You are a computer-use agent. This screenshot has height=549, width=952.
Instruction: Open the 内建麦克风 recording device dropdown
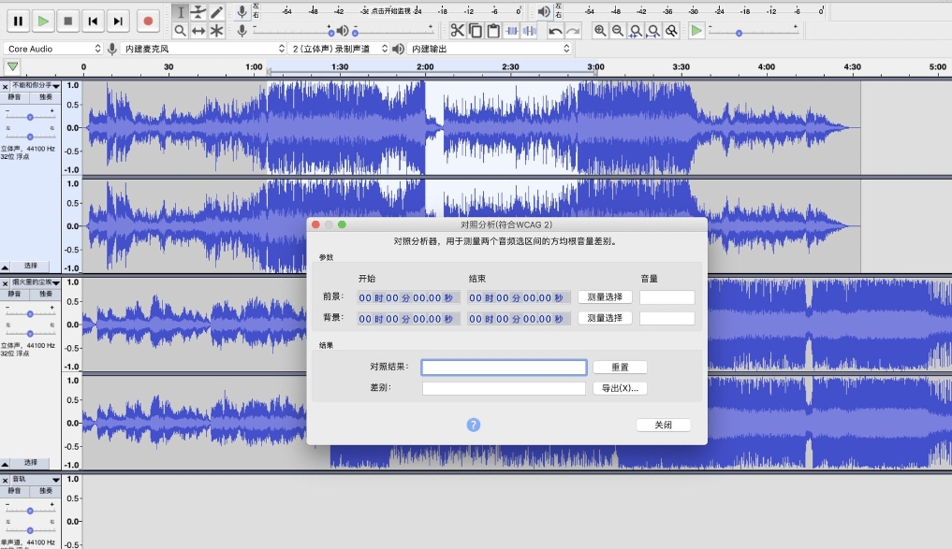point(203,49)
